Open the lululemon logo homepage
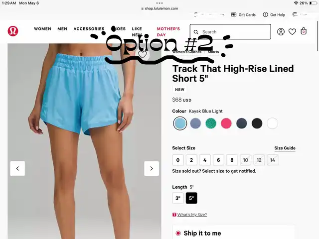The width and height of the screenshot is (319, 239). pos(13,31)
